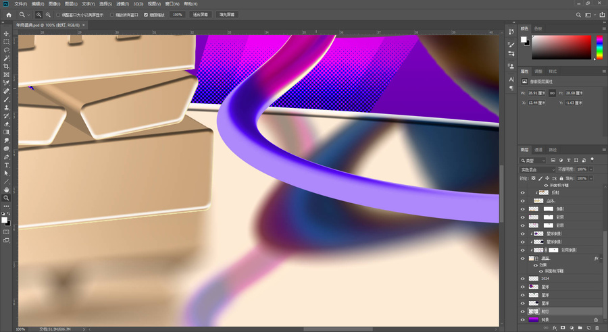Screen dimensions: 608x332
Task: Collapse the fx effects list arrow
Action: tap(601, 258)
